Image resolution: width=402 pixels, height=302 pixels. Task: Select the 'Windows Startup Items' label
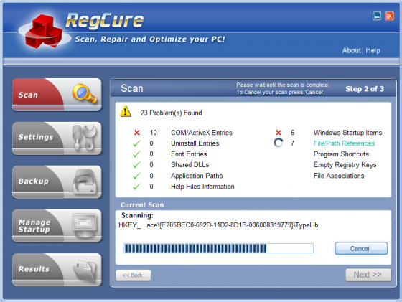347,133
